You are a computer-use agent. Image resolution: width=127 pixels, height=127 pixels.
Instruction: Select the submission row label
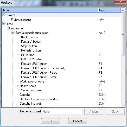click(x=18, y=28)
